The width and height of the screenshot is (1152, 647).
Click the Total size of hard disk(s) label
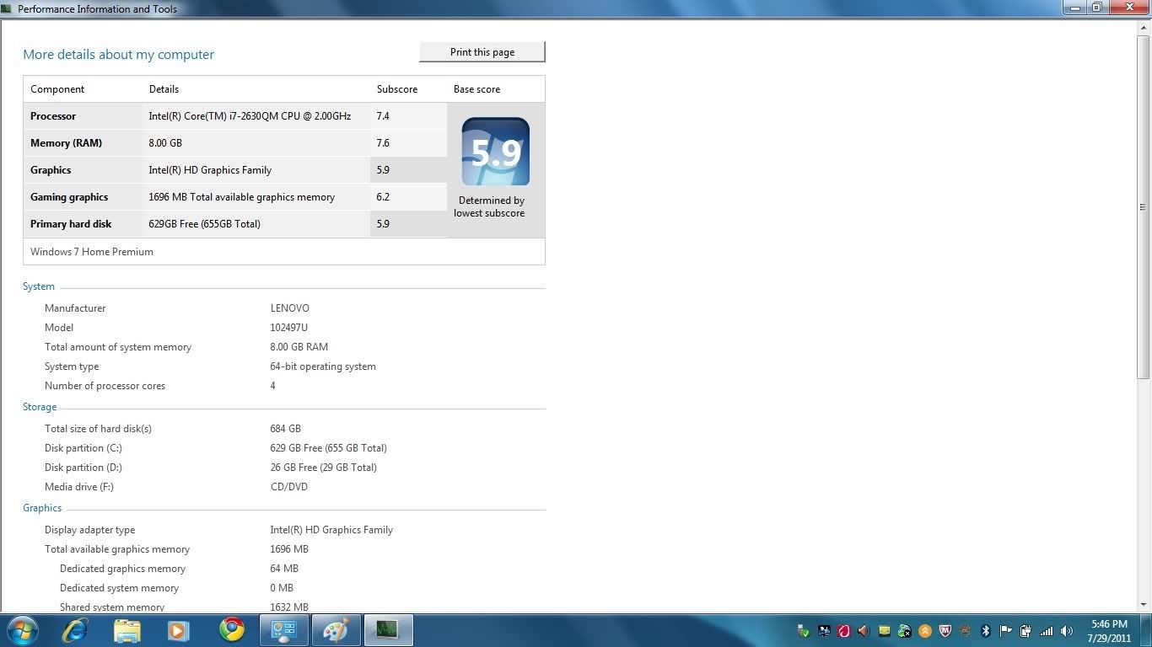pyautogui.click(x=98, y=429)
